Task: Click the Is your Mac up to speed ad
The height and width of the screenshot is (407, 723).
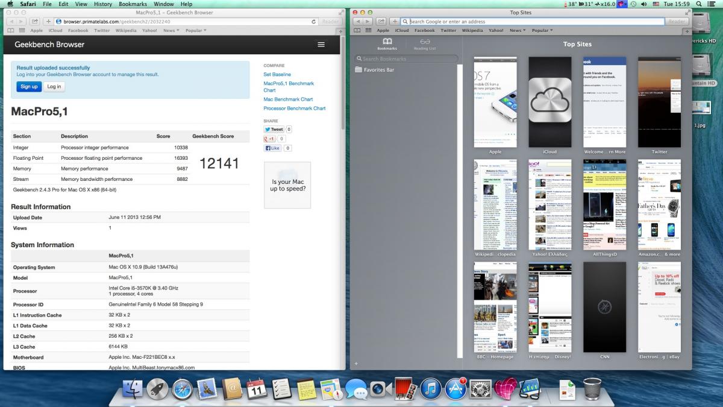Action: tap(287, 185)
